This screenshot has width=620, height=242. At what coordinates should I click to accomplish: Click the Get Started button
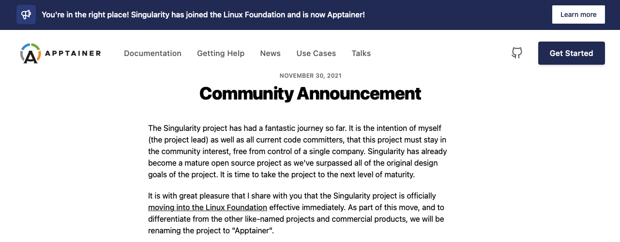571,53
